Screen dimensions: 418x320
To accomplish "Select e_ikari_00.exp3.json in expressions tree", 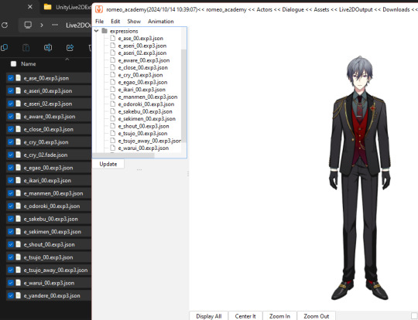I will [142, 90].
